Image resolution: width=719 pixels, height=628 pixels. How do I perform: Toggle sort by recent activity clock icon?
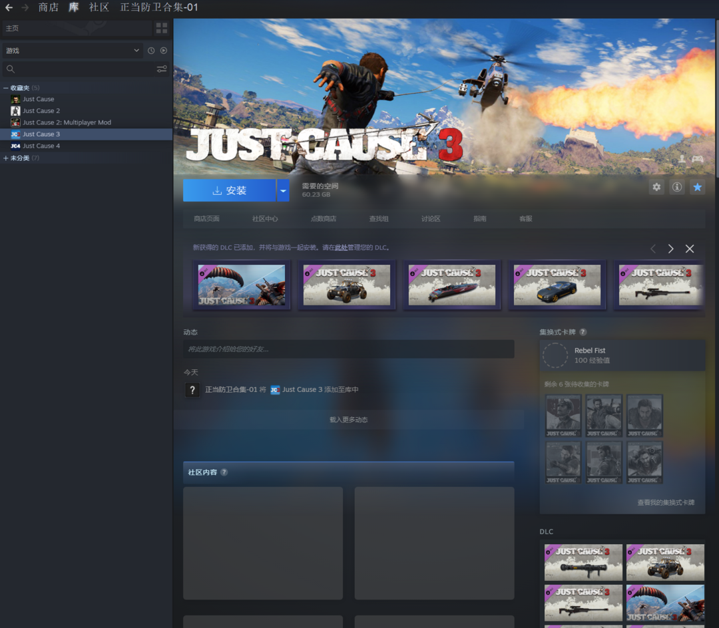click(151, 51)
